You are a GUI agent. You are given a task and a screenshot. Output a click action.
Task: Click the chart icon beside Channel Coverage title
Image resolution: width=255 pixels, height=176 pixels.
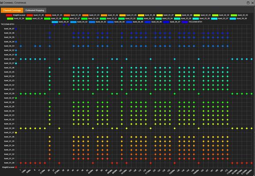click(x=1, y=3)
